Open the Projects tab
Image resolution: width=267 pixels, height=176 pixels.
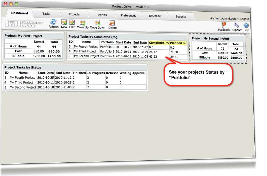click(x=74, y=14)
